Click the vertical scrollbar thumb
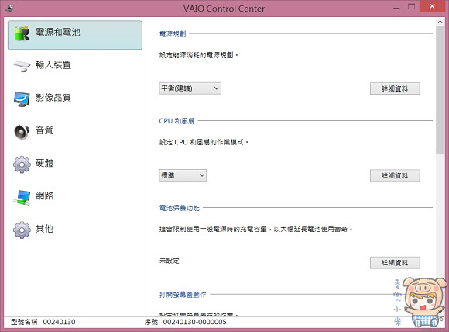 (440, 90)
